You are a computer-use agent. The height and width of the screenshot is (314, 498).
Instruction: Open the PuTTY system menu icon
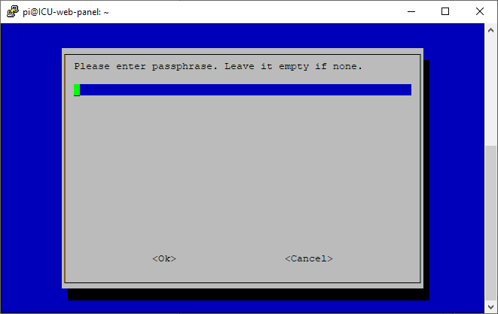13,12
